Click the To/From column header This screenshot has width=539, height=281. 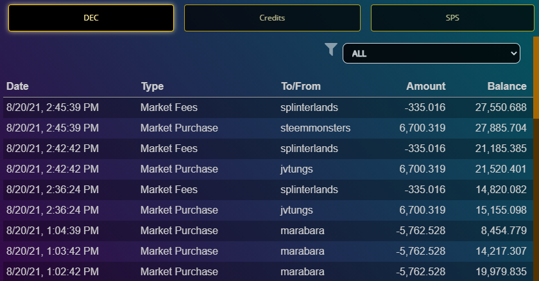301,86
